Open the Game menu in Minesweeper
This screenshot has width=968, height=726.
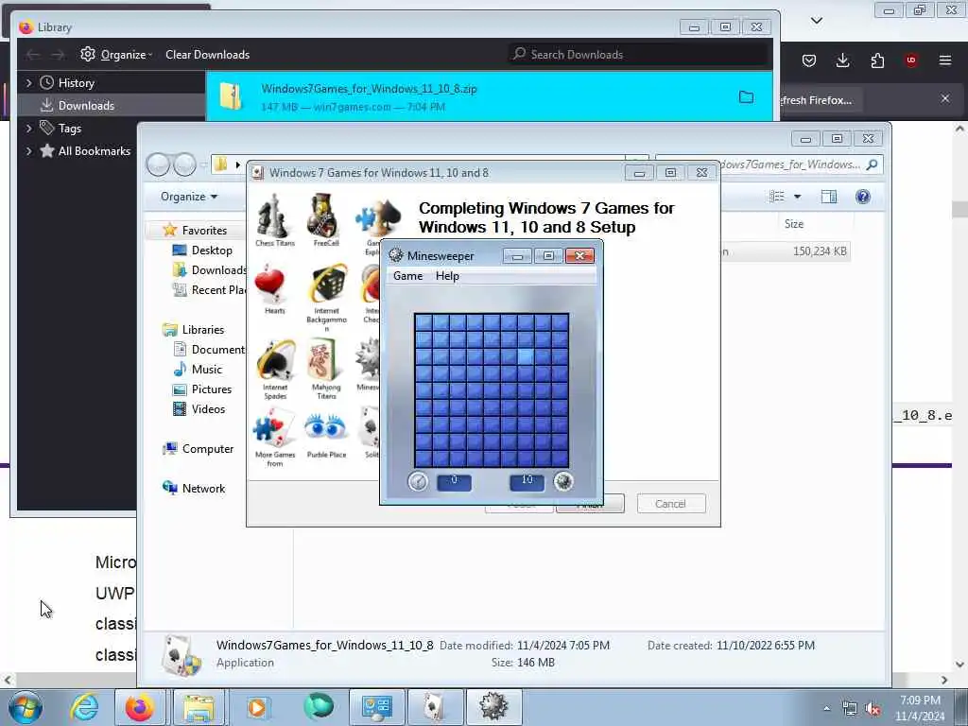click(x=408, y=276)
